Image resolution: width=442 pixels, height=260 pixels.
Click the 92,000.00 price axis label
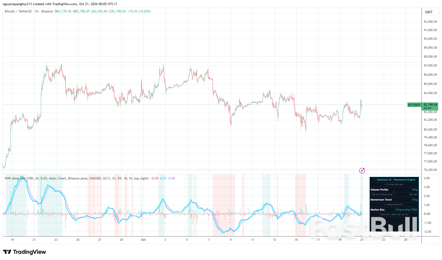point(430,22)
